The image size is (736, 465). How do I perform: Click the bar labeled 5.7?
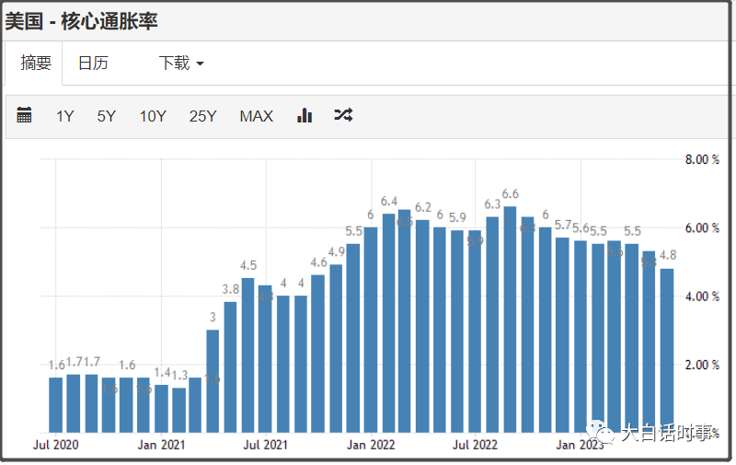pos(562,335)
